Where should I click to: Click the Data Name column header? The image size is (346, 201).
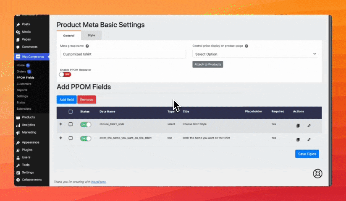click(107, 112)
